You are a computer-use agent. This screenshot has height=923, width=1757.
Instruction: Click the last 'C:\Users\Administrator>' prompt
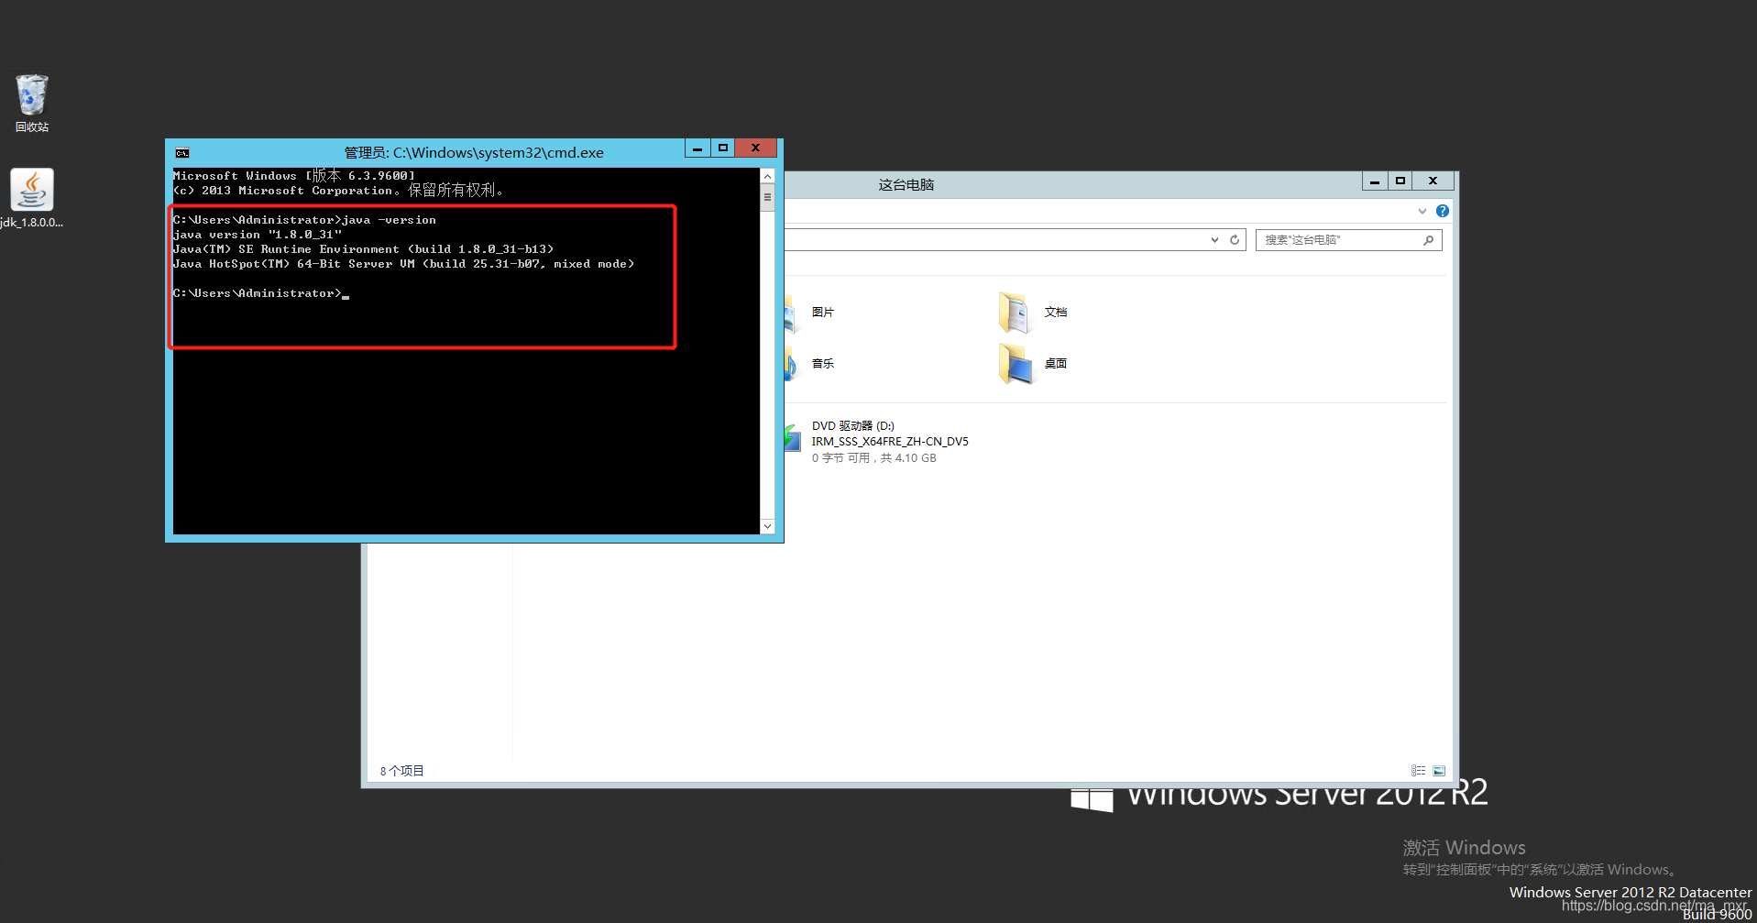click(x=257, y=293)
